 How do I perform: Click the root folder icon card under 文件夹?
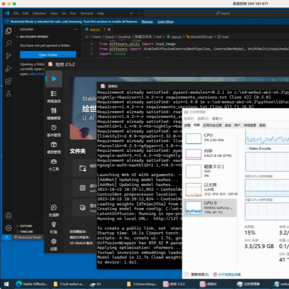point(84,168)
